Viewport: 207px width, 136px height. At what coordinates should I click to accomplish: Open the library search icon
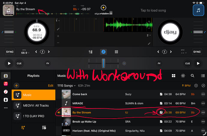click(x=192, y=76)
